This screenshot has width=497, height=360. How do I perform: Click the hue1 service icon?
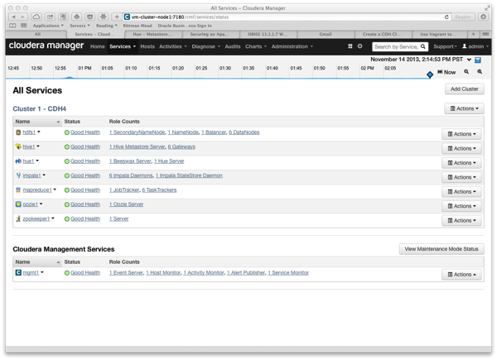coord(18,161)
